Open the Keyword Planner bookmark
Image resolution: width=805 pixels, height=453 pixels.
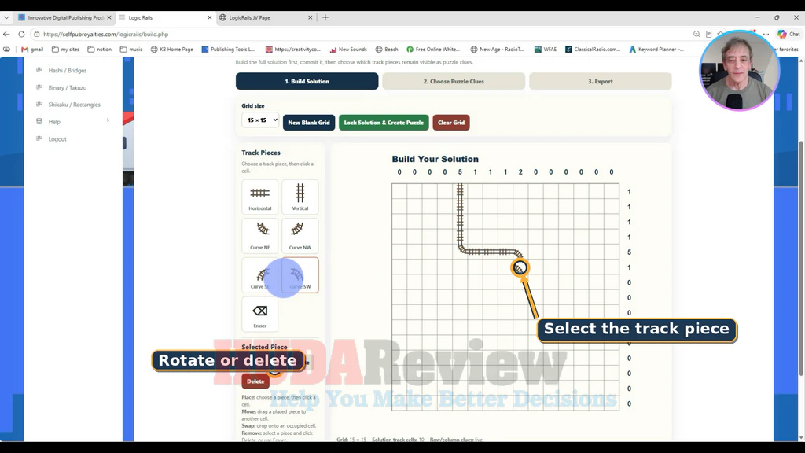click(x=656, y=50)
